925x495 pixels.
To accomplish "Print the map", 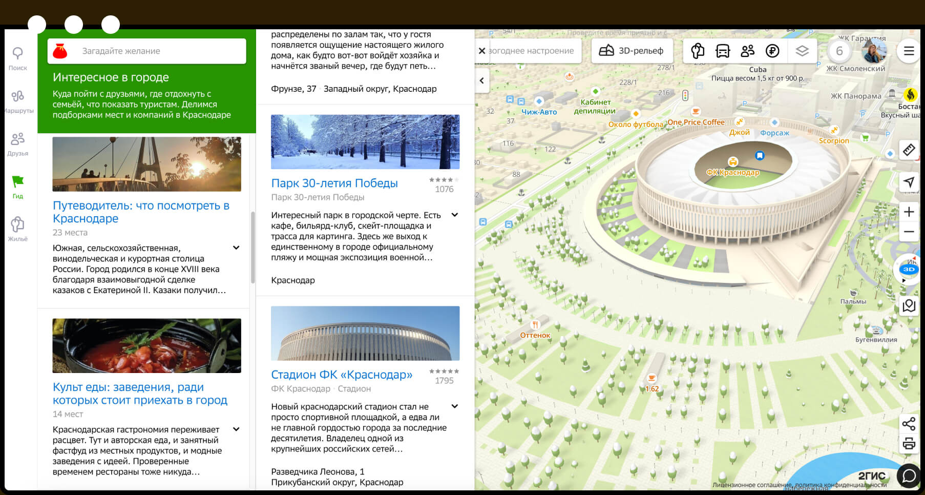I will pos(909,444).
